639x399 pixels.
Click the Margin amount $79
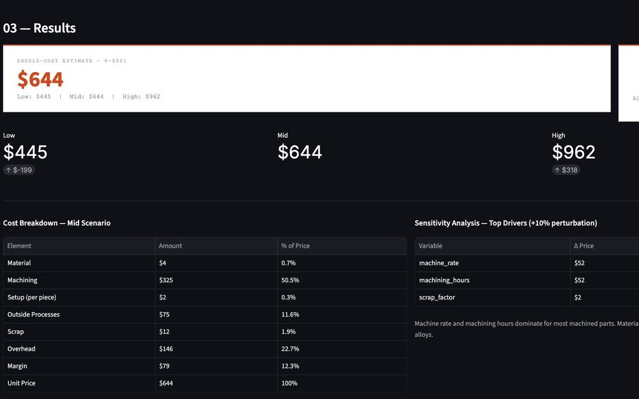(216, 366)
